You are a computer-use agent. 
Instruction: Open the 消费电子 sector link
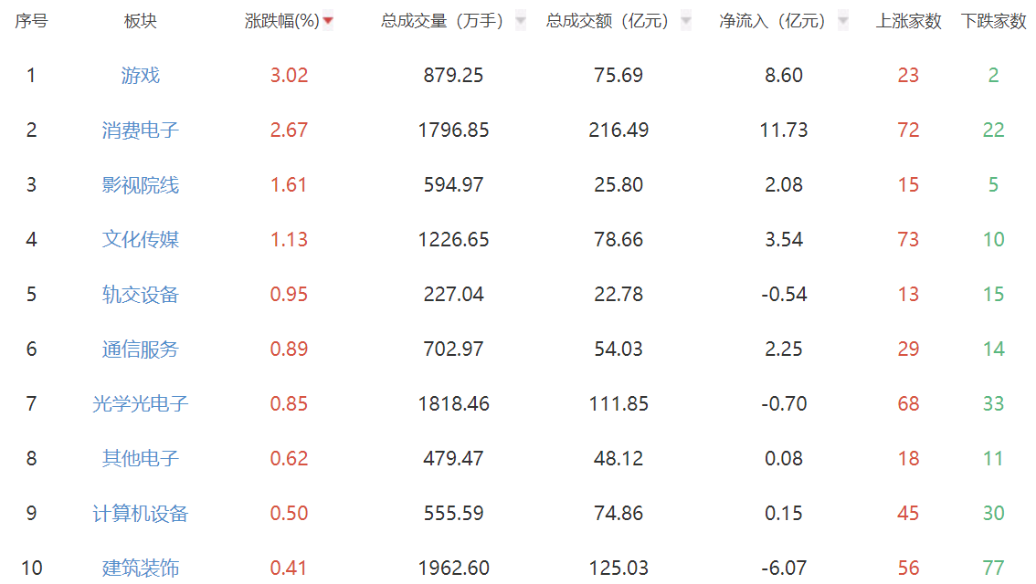coord(141,130)
